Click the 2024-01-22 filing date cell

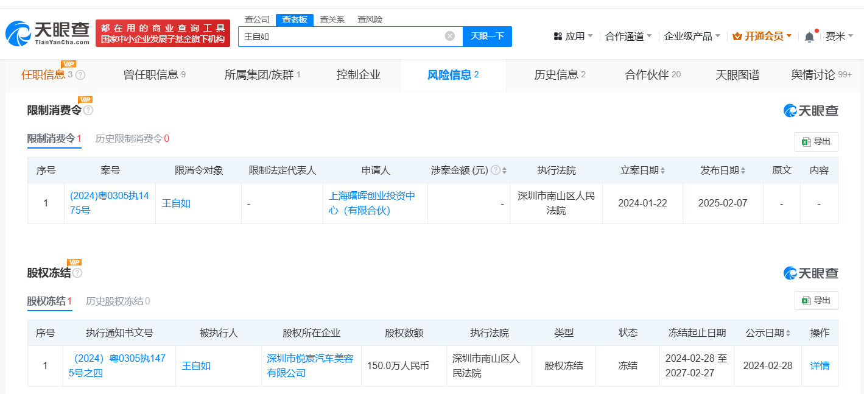click(x=642, y=203)
